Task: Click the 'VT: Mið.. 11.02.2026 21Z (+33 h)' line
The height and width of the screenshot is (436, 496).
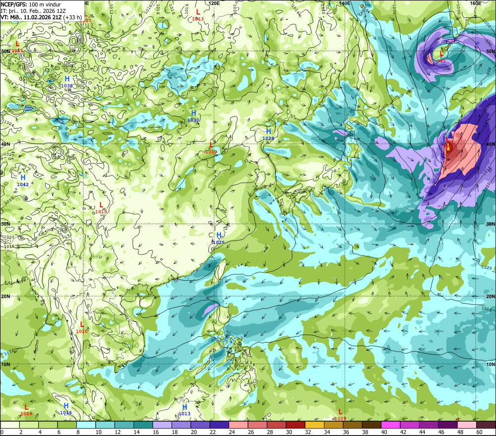Action: pos(42,17)
